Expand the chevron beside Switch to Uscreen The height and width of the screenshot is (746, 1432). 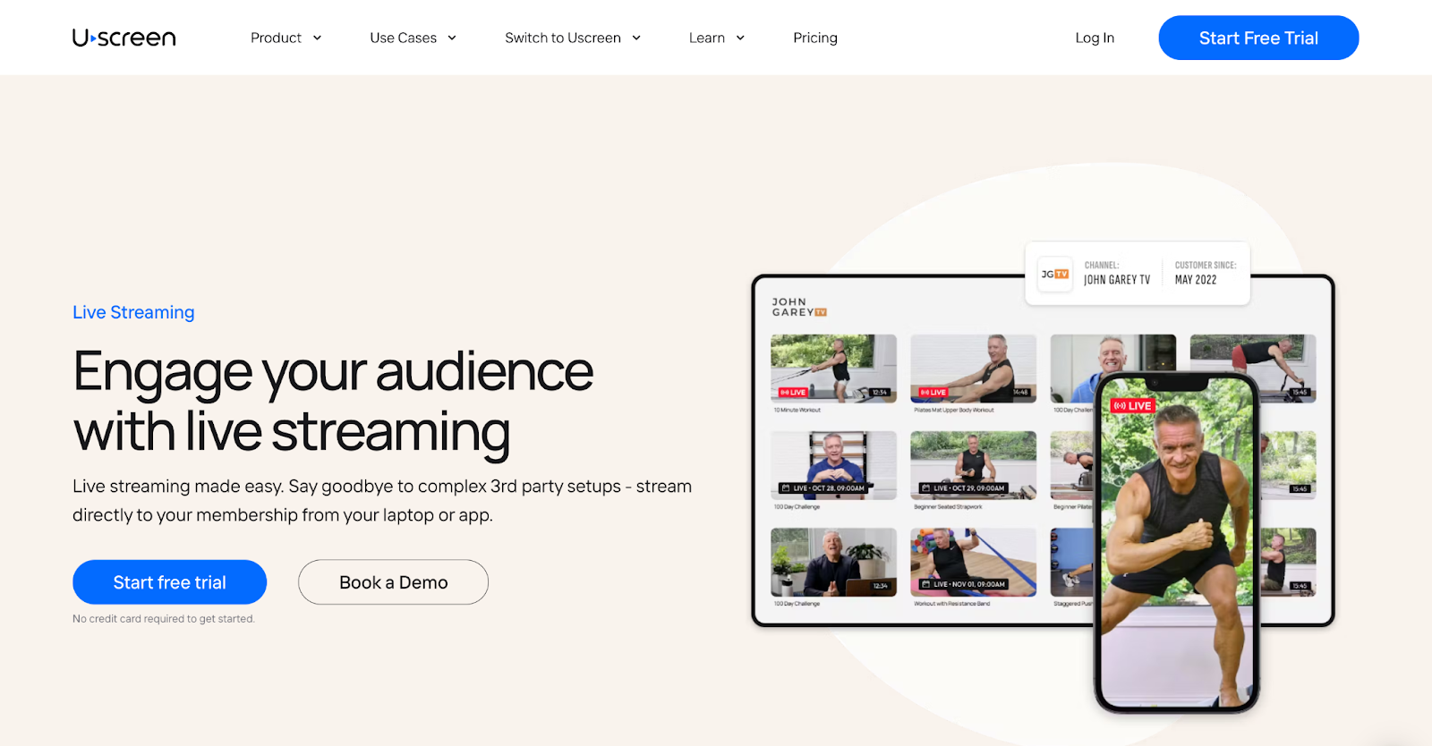(636, 38)
